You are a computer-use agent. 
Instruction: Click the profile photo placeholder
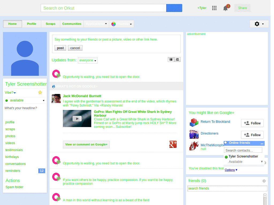25,54
